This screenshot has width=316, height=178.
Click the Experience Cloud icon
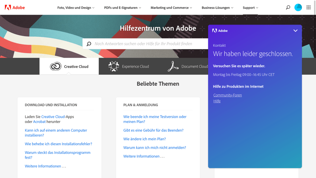click(x=114, y=66)
